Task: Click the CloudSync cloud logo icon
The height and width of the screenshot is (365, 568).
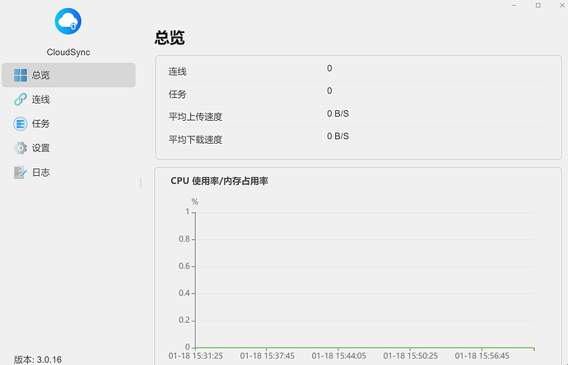Action: click(68, 21)
